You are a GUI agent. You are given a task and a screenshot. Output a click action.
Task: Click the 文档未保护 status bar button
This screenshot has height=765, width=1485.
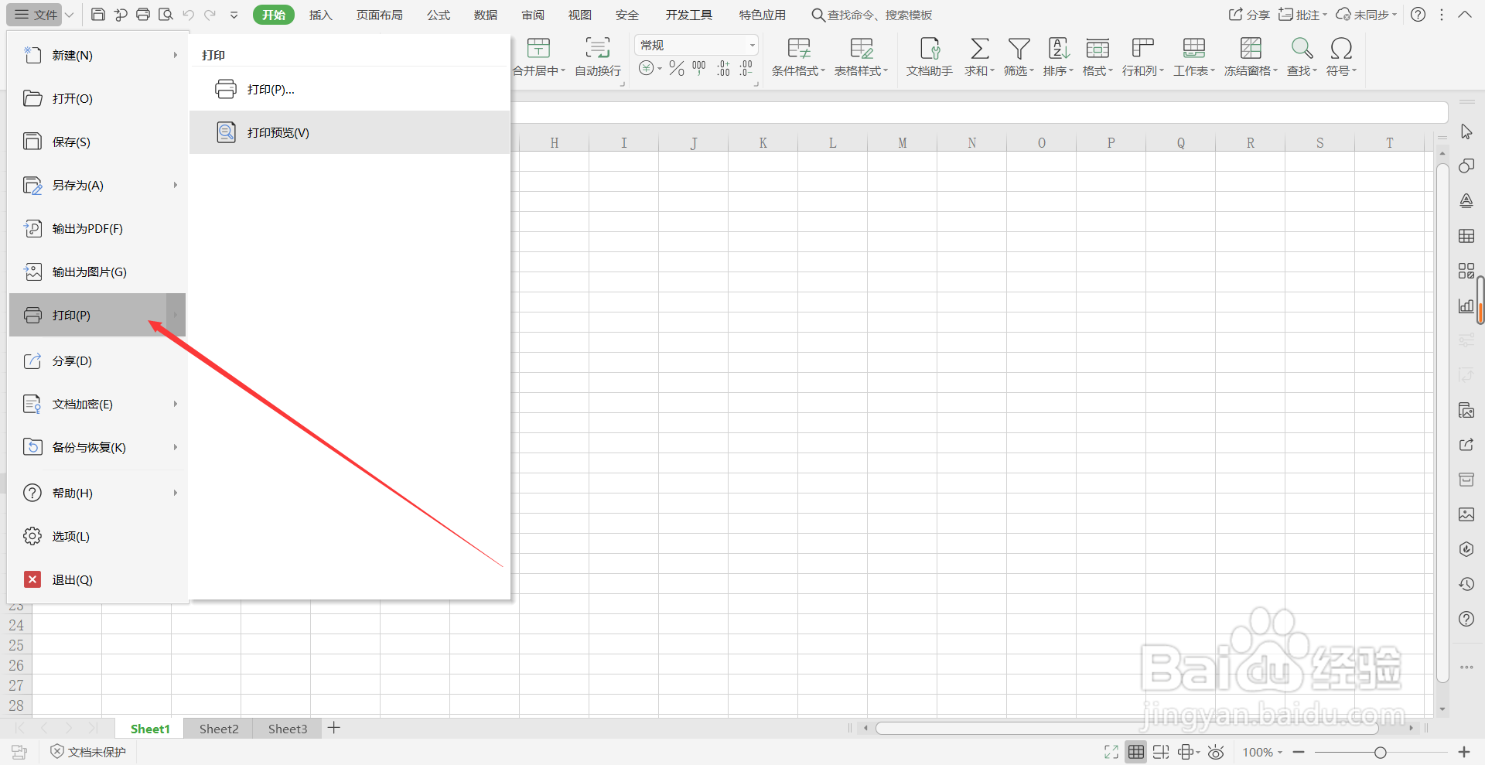coord(88,752)
